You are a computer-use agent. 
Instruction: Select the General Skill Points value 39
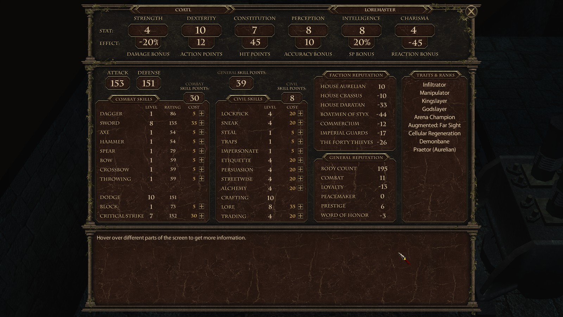(241, 83)
